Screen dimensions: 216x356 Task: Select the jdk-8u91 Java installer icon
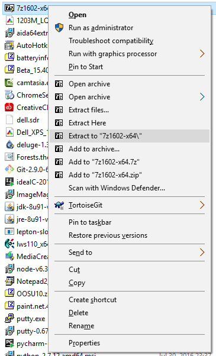(9, 206)
